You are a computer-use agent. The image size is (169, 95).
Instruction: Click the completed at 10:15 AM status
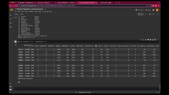tap(84, 92)
